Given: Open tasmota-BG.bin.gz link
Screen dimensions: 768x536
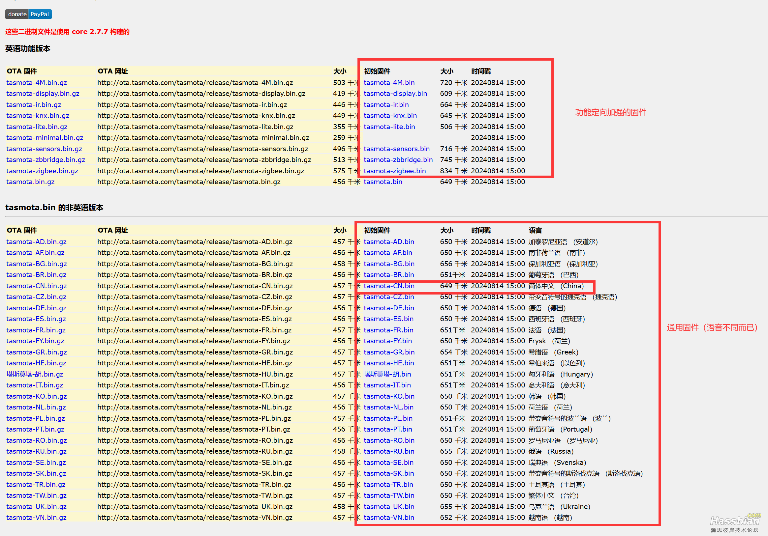Looking at the screenshot, I should [x=37, y=264].
